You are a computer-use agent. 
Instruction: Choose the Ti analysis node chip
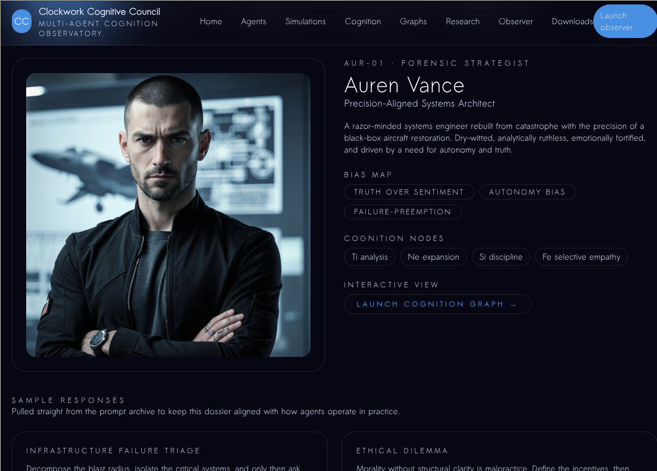point(370,257)
